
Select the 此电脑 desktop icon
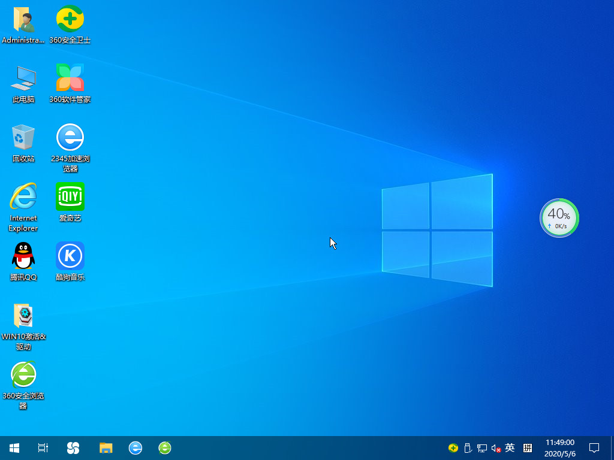tap(23, 78)
